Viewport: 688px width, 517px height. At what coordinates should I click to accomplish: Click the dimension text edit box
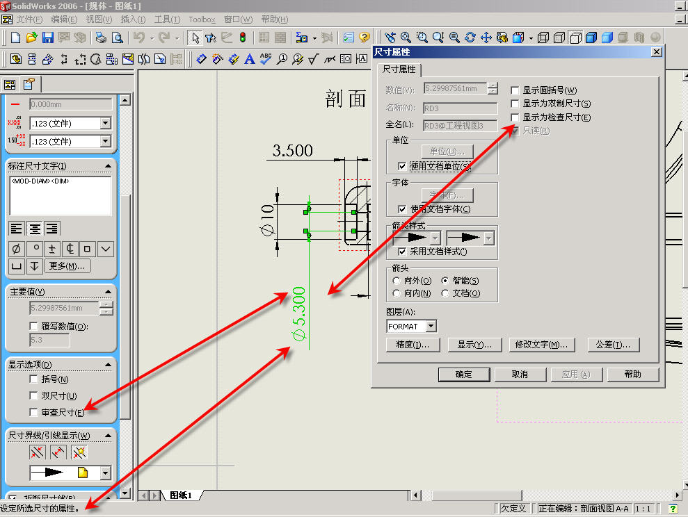(60, 196)
